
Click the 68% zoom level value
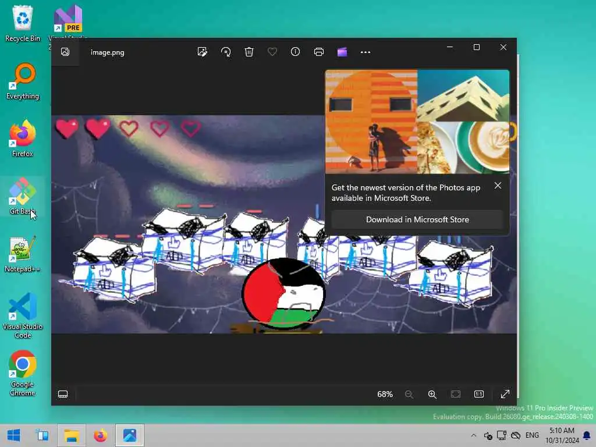385,394
